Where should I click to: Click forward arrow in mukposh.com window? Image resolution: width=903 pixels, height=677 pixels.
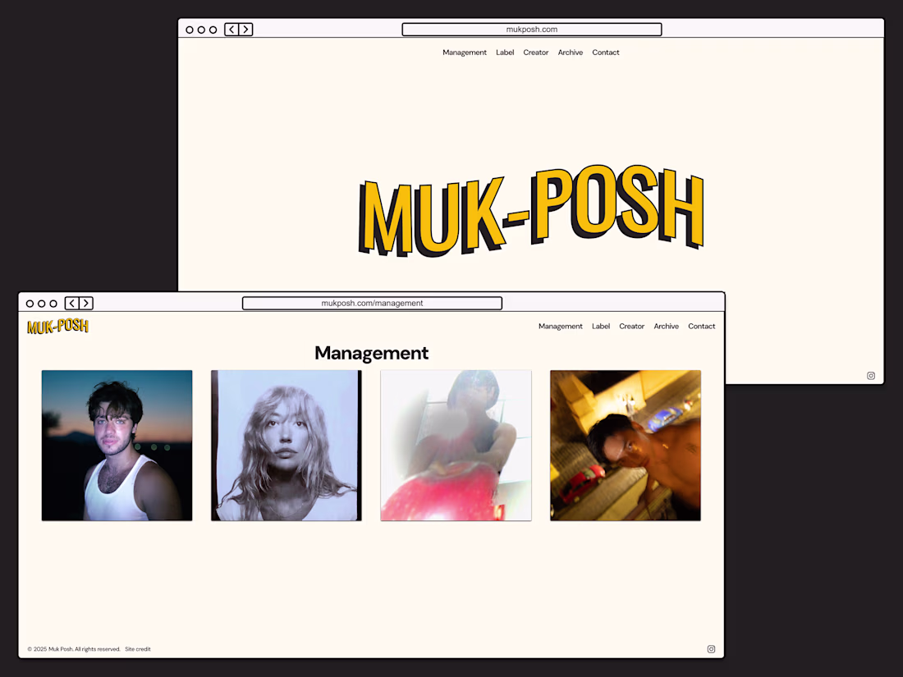(246, 30)
